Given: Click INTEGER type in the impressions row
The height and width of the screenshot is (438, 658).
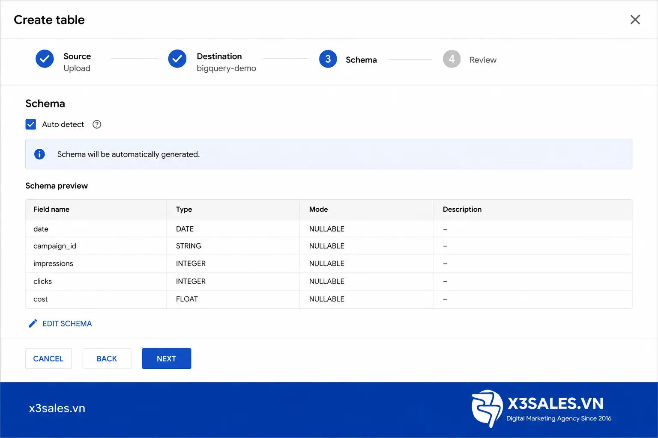Looking at the screenshot, I should point(233,263).
